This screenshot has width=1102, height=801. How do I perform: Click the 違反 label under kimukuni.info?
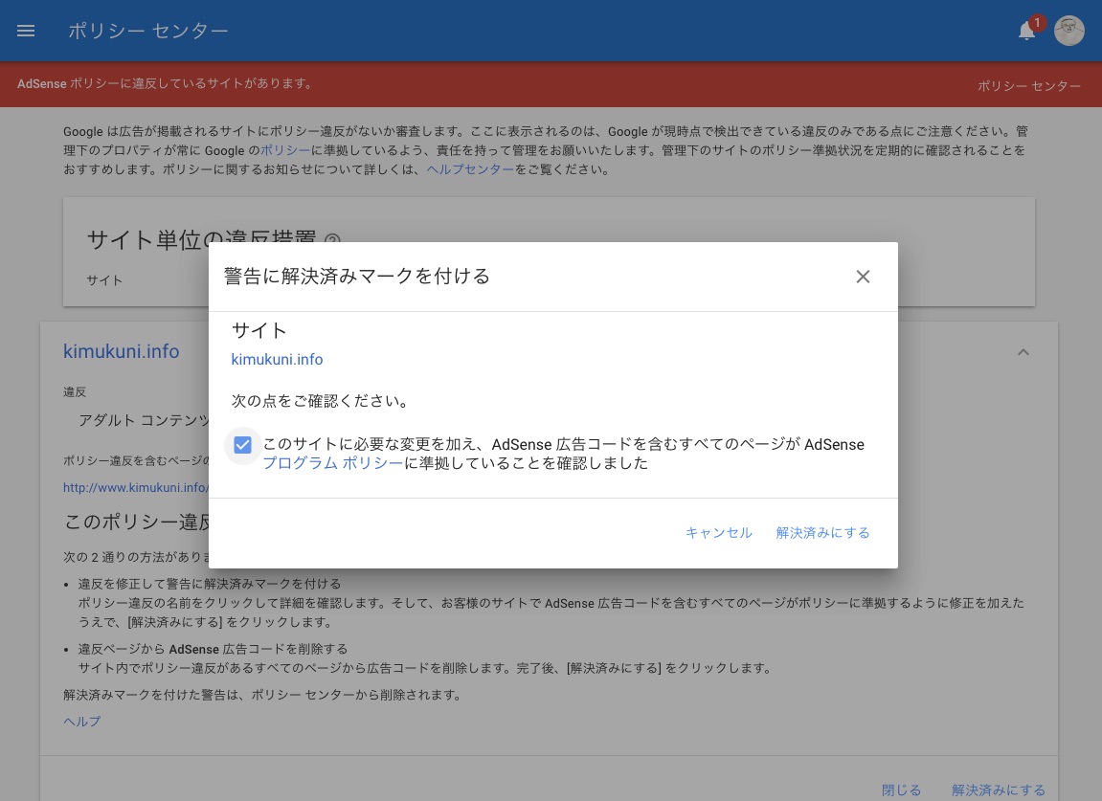(75, 392)
